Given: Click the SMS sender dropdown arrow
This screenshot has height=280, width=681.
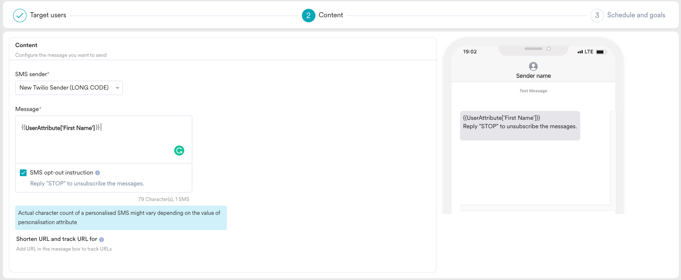Looking at the screenshot, I should click(x=117, y=88).
